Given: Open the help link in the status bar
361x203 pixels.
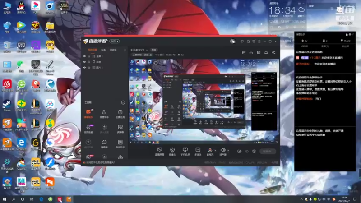Looking at the screenshot, I should coord(100,162).
